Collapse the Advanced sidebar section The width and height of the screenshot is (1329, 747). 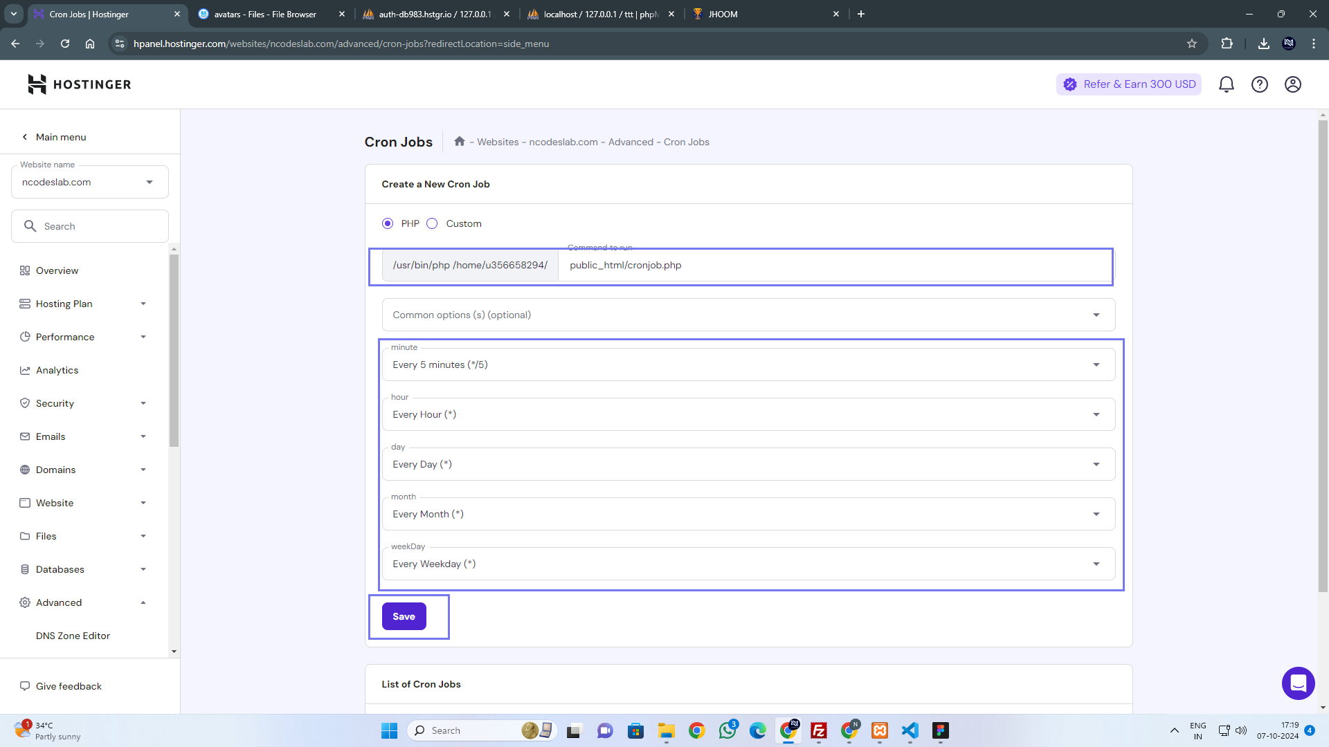(x=83, y=602)
